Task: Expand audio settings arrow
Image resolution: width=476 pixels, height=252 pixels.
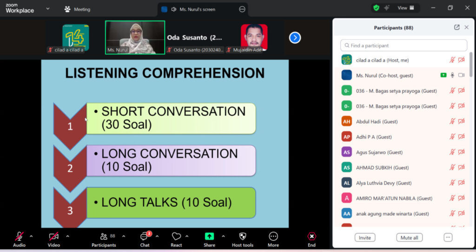Action: click(31, 236)
